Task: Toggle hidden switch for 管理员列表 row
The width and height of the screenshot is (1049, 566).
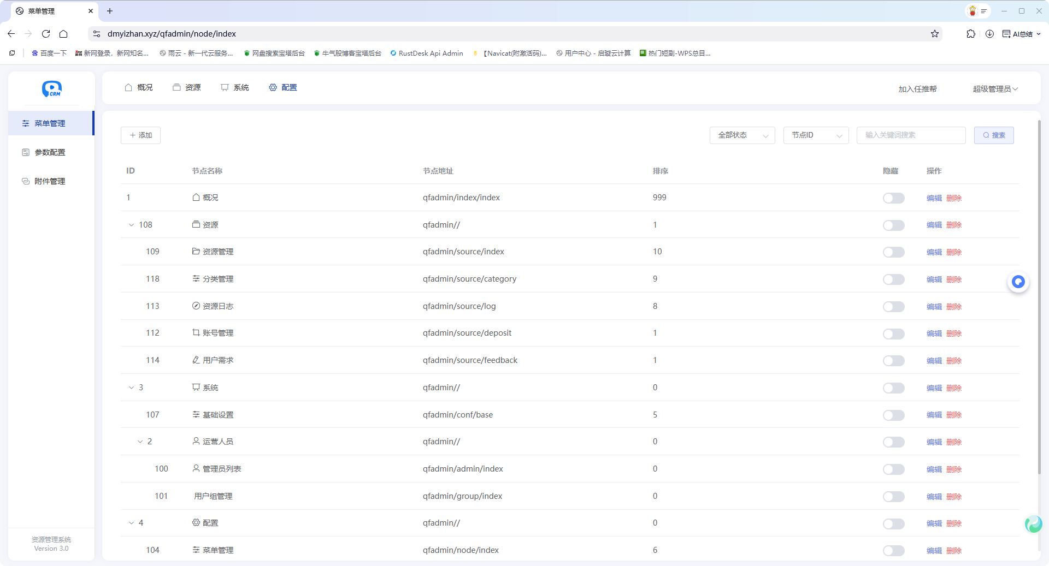Action: pos(893,469)
